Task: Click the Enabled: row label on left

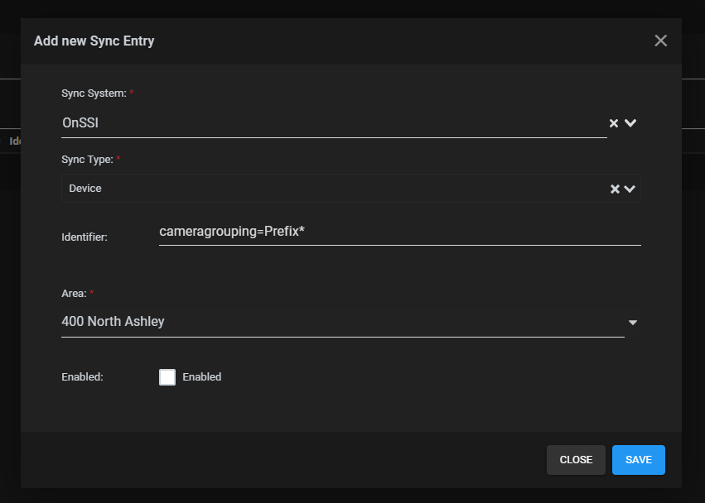Action: (x=82, y=377)
